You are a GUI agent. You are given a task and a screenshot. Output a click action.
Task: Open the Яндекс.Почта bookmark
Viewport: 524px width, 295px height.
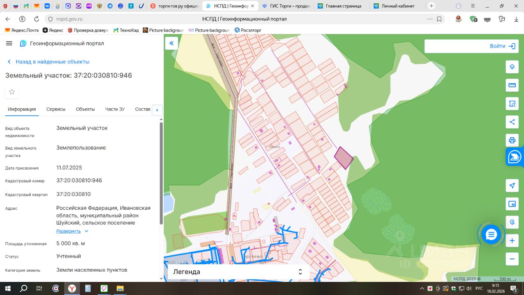(22, 30)
